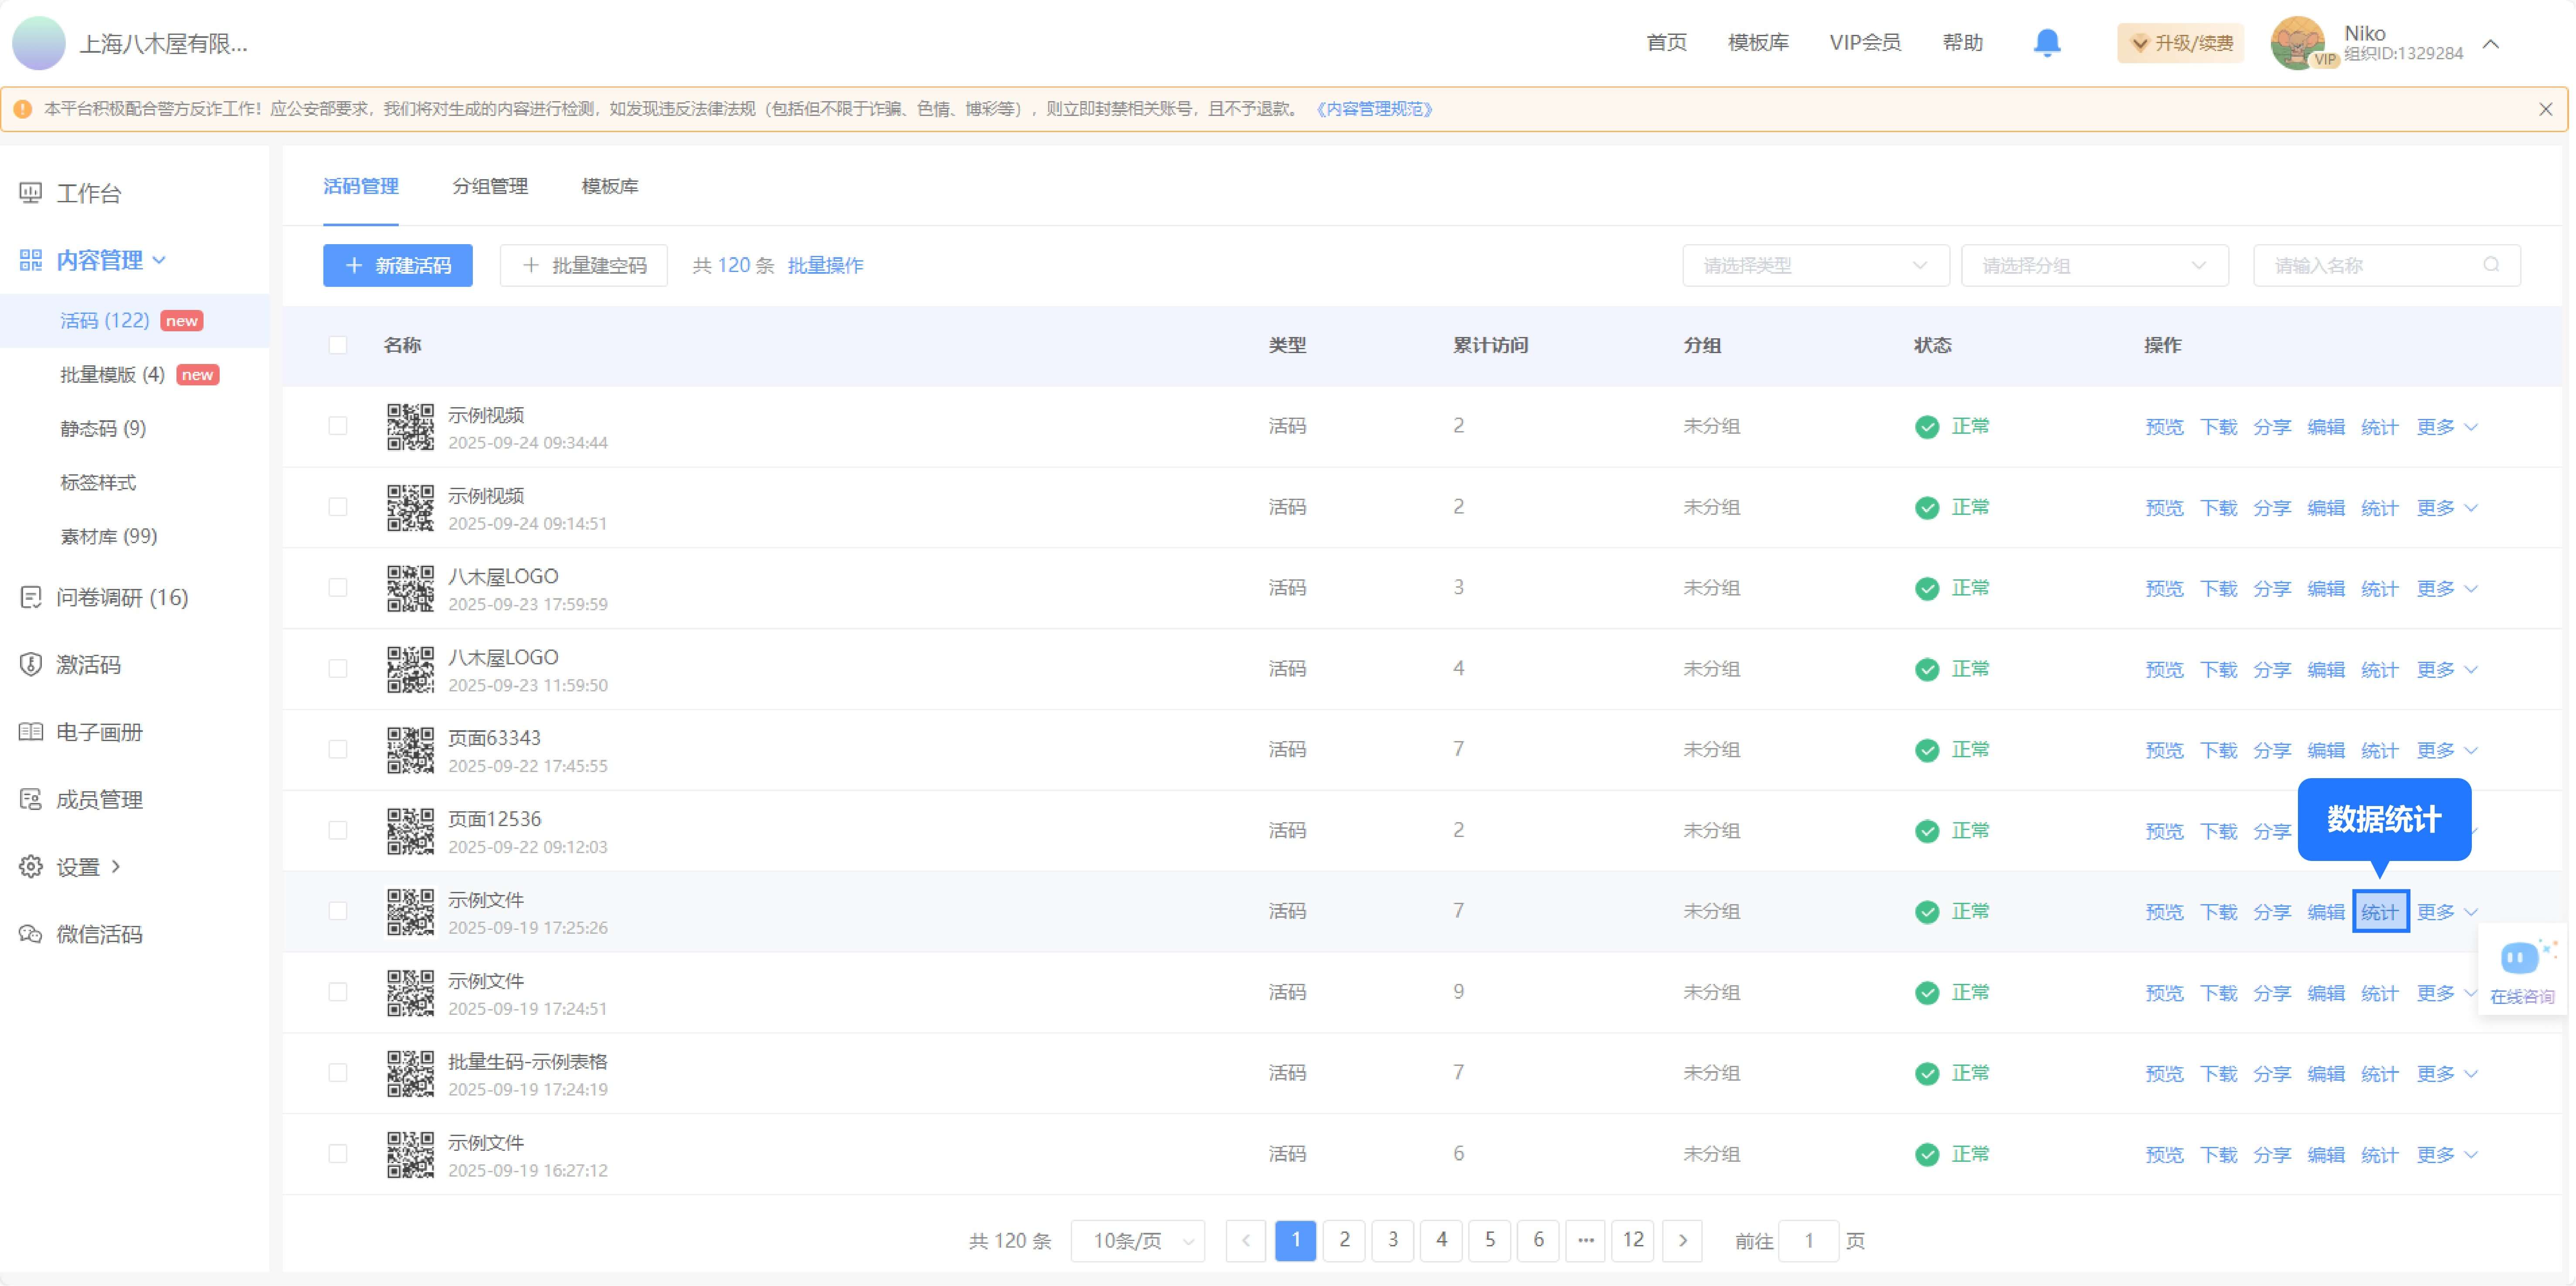Screen dimensions: 2576x1286
Task: Click the 设置 gear icon
Action: [x=30, y=866]
